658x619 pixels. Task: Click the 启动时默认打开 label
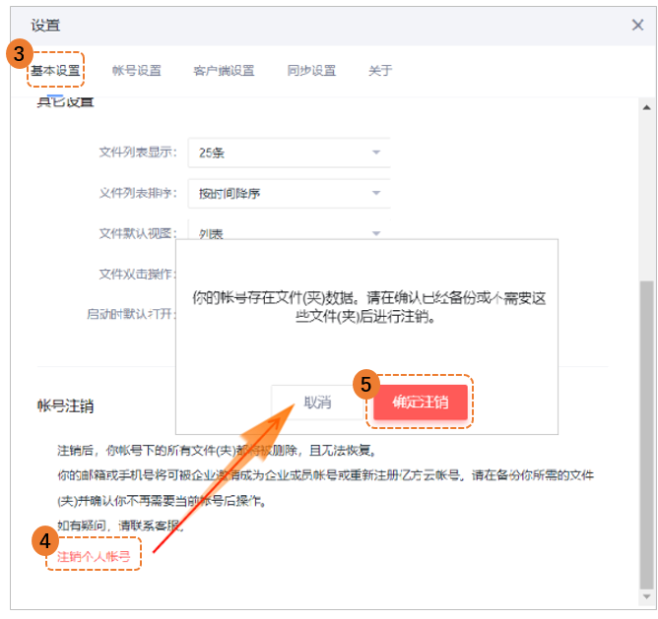point(131,314)
